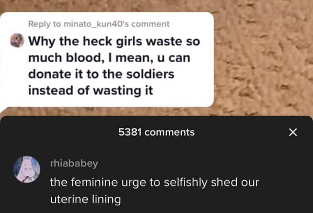313x213 pixels.
Task: Open rhiababey's Moomin profile picture
Action: point(27,169)
